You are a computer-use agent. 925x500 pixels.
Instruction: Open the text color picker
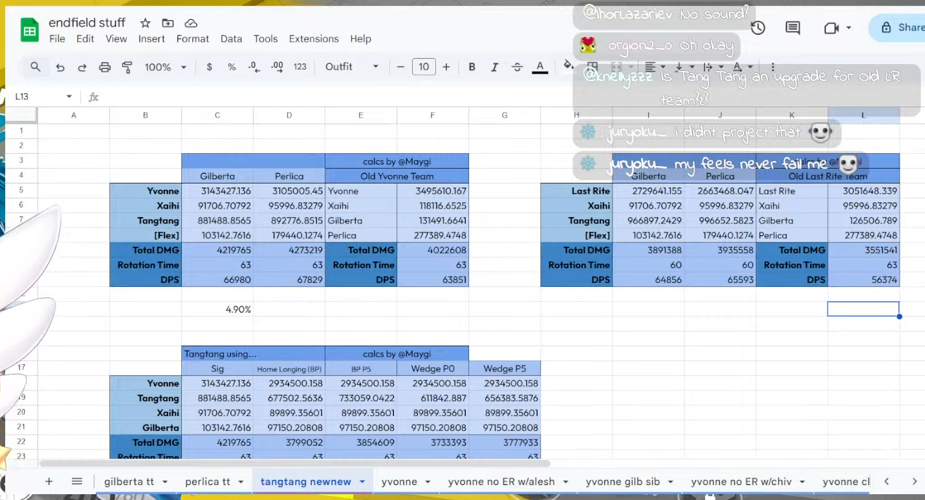point(539,67)
